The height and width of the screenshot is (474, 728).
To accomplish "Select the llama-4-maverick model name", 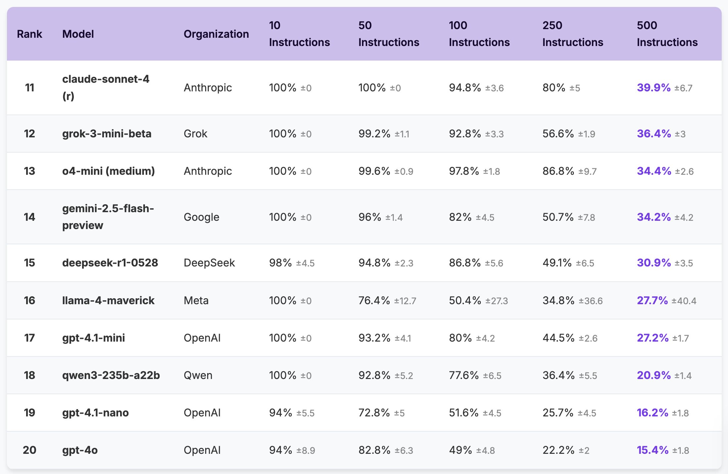I will tap(108, 301).
